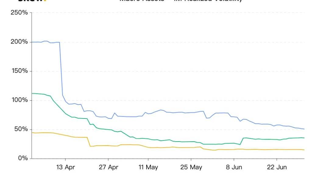The width and height of the screenshot is (329, 173).
Task: Click the 150% y-axis label
Action: tap(19, 71)
